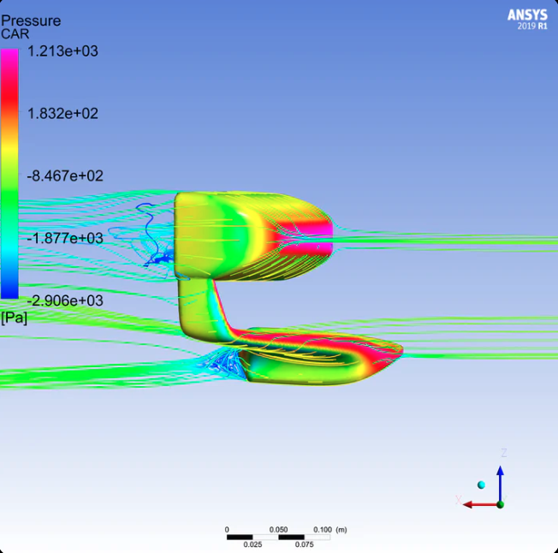Click the 0.075 ruler label
Screen dimensions: 558x553
point(305,544)
